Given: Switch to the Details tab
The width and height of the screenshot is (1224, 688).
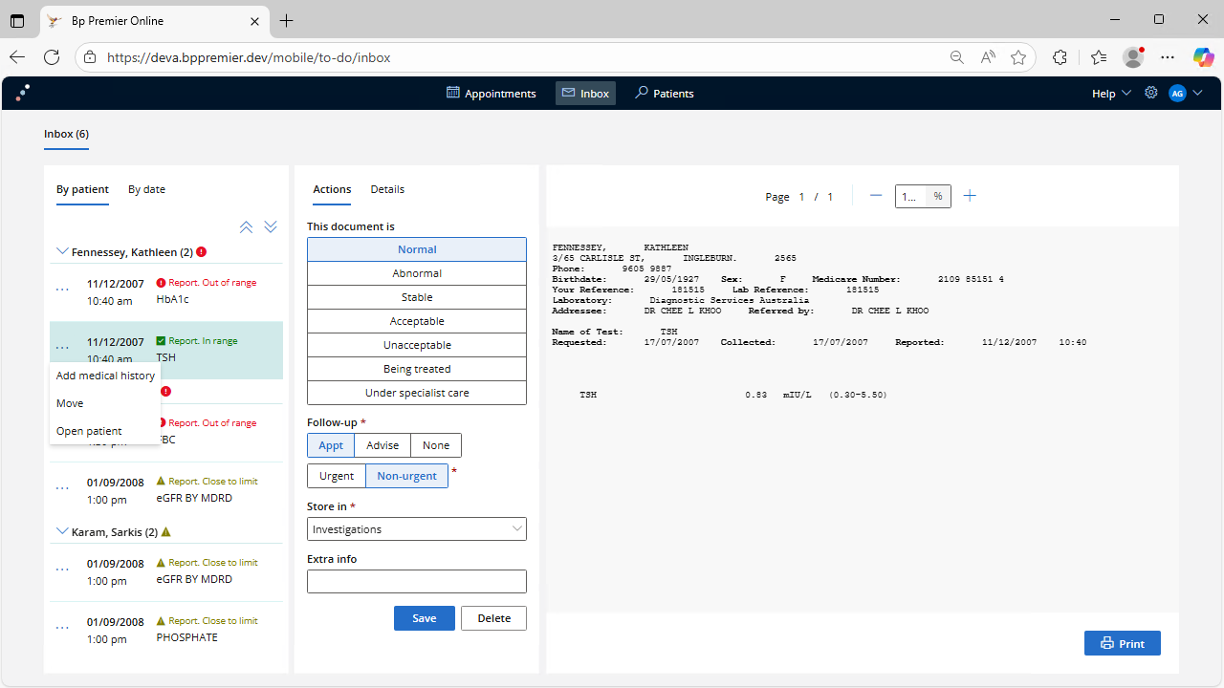Looking at the screenshot, I should point(387,189).
